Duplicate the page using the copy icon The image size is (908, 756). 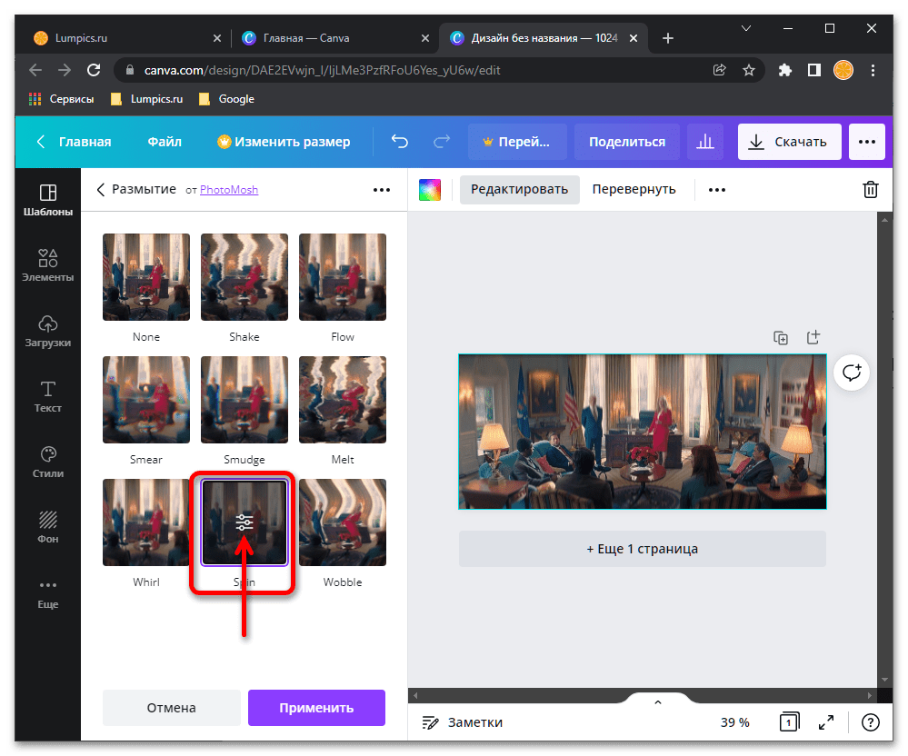(x=781, y=337)
